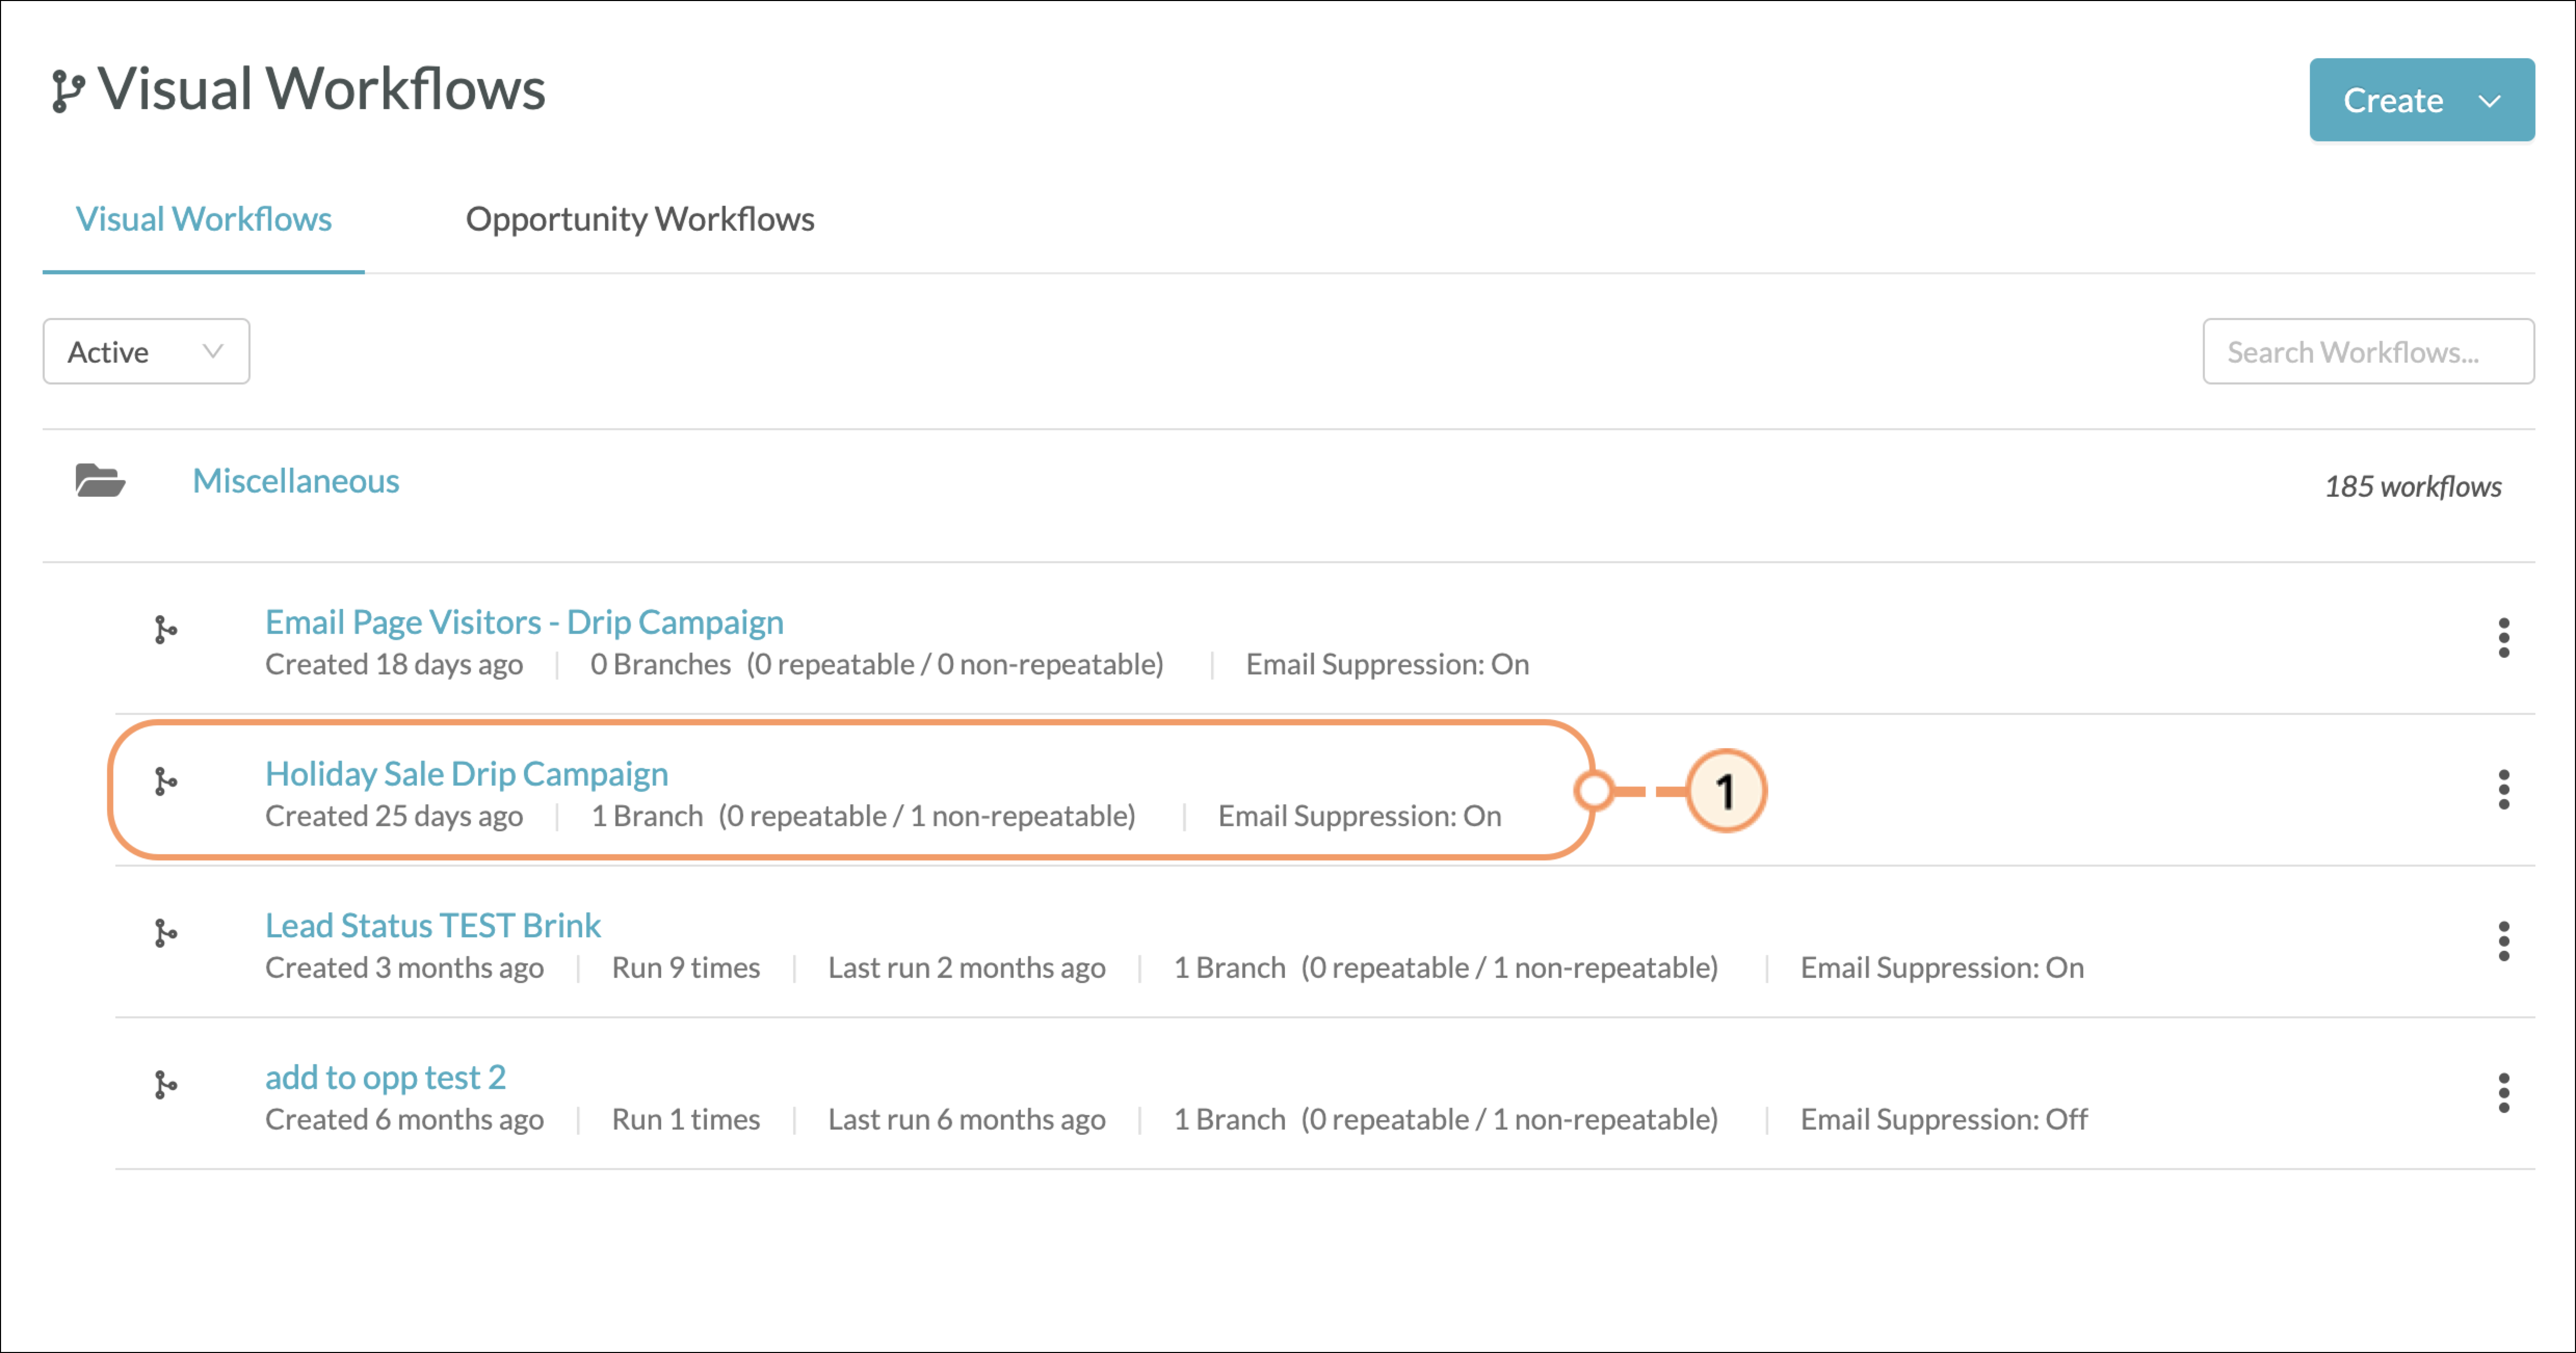Image resolution: width=2576 pixels, height=1353 pixels.
Task: Click 'Last run 2 months ago' text
Action: click(x=967, y=968)
